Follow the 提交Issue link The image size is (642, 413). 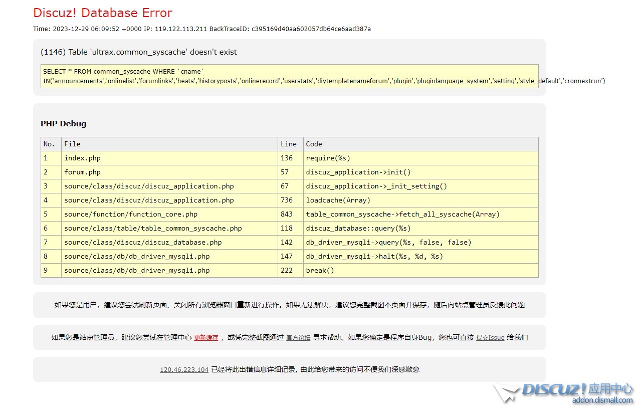click(x=490, y=338)
